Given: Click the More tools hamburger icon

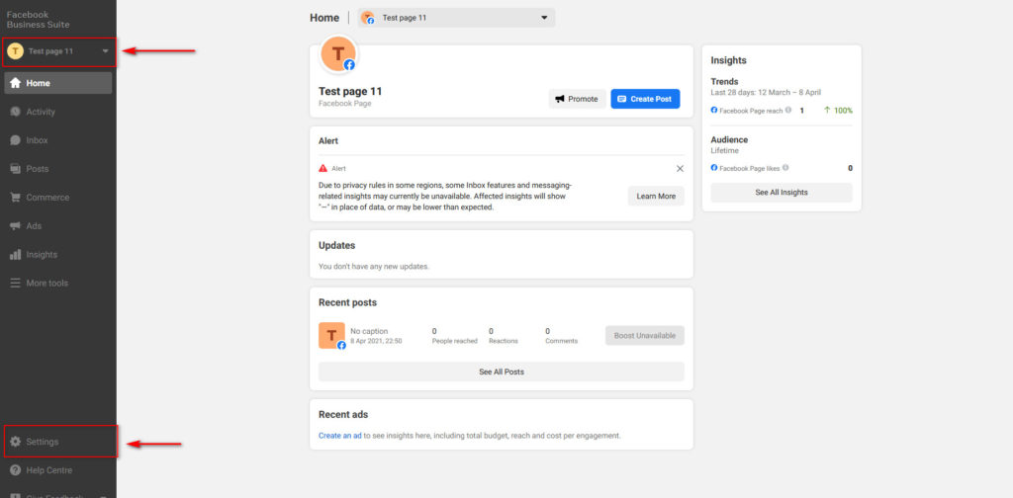Looking at the screenshot, I should [15, 284].
